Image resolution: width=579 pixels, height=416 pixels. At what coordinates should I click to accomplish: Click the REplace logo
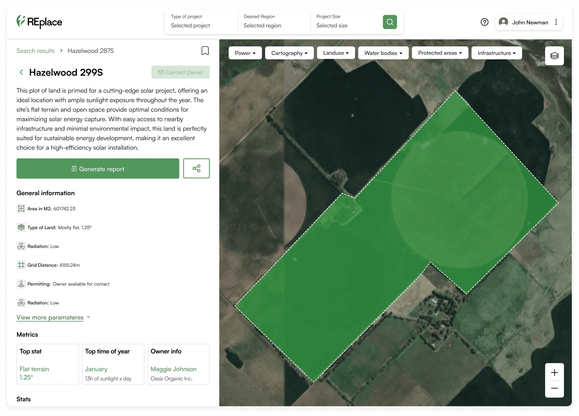click(x=39, y=22)
